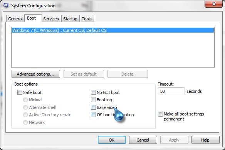Enable the Safe boot checkbox
225x150 pixels.
(20, 92)
